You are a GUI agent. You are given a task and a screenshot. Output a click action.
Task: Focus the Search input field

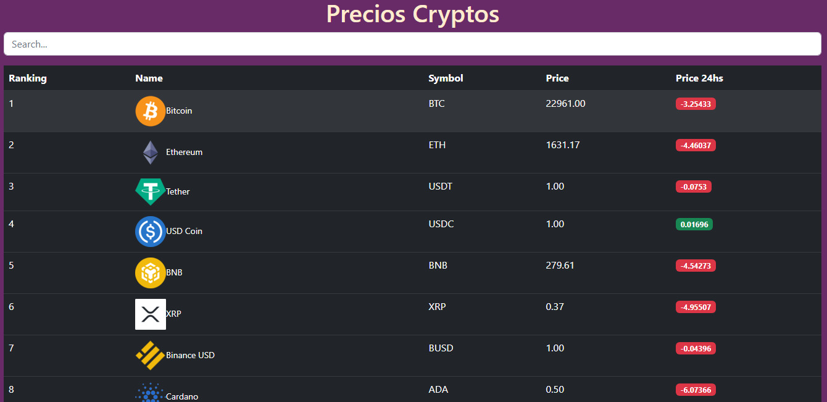point(412,44)
